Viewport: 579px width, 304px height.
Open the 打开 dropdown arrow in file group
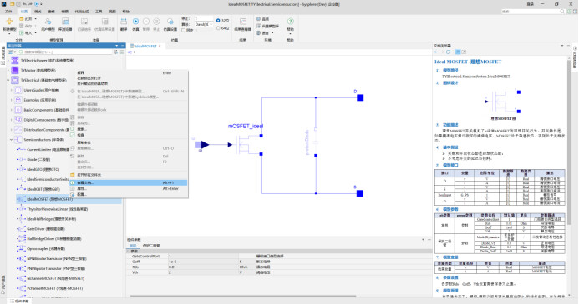click(x=35, y=19)
